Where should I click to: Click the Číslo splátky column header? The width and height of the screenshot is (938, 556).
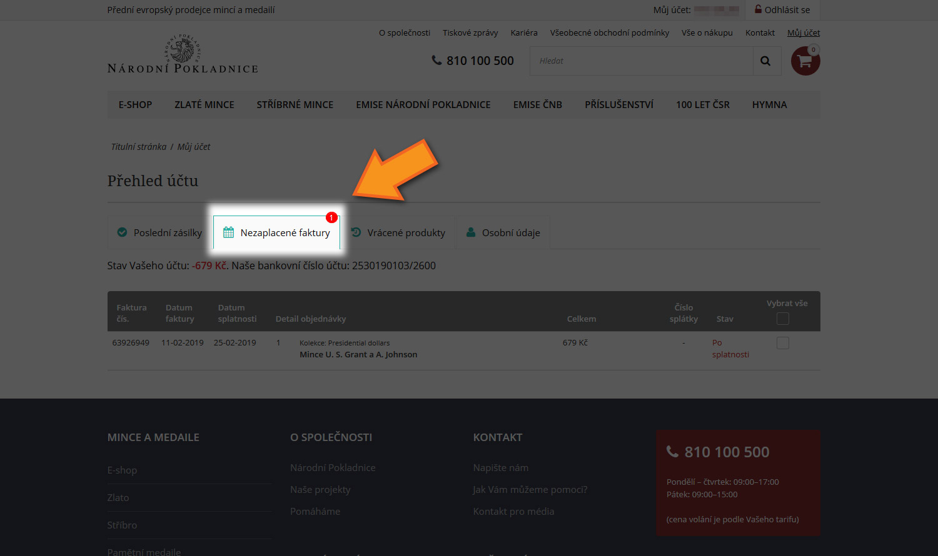point(683,313)
